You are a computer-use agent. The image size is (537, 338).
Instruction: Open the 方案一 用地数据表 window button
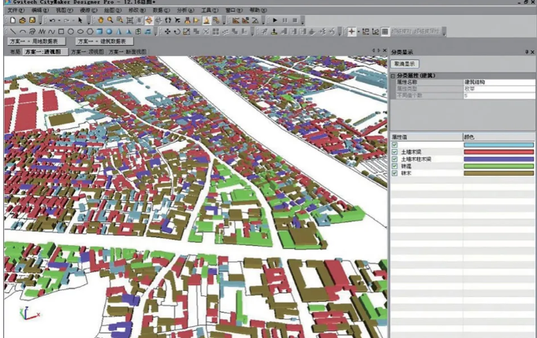click(x=36, y=42)
